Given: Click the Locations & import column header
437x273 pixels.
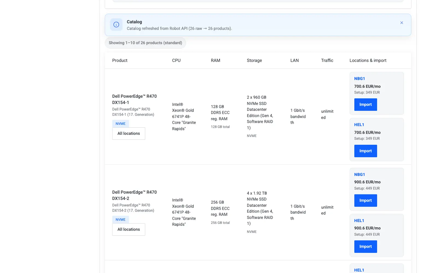Looking at the screenshot, I should point(368,60).
